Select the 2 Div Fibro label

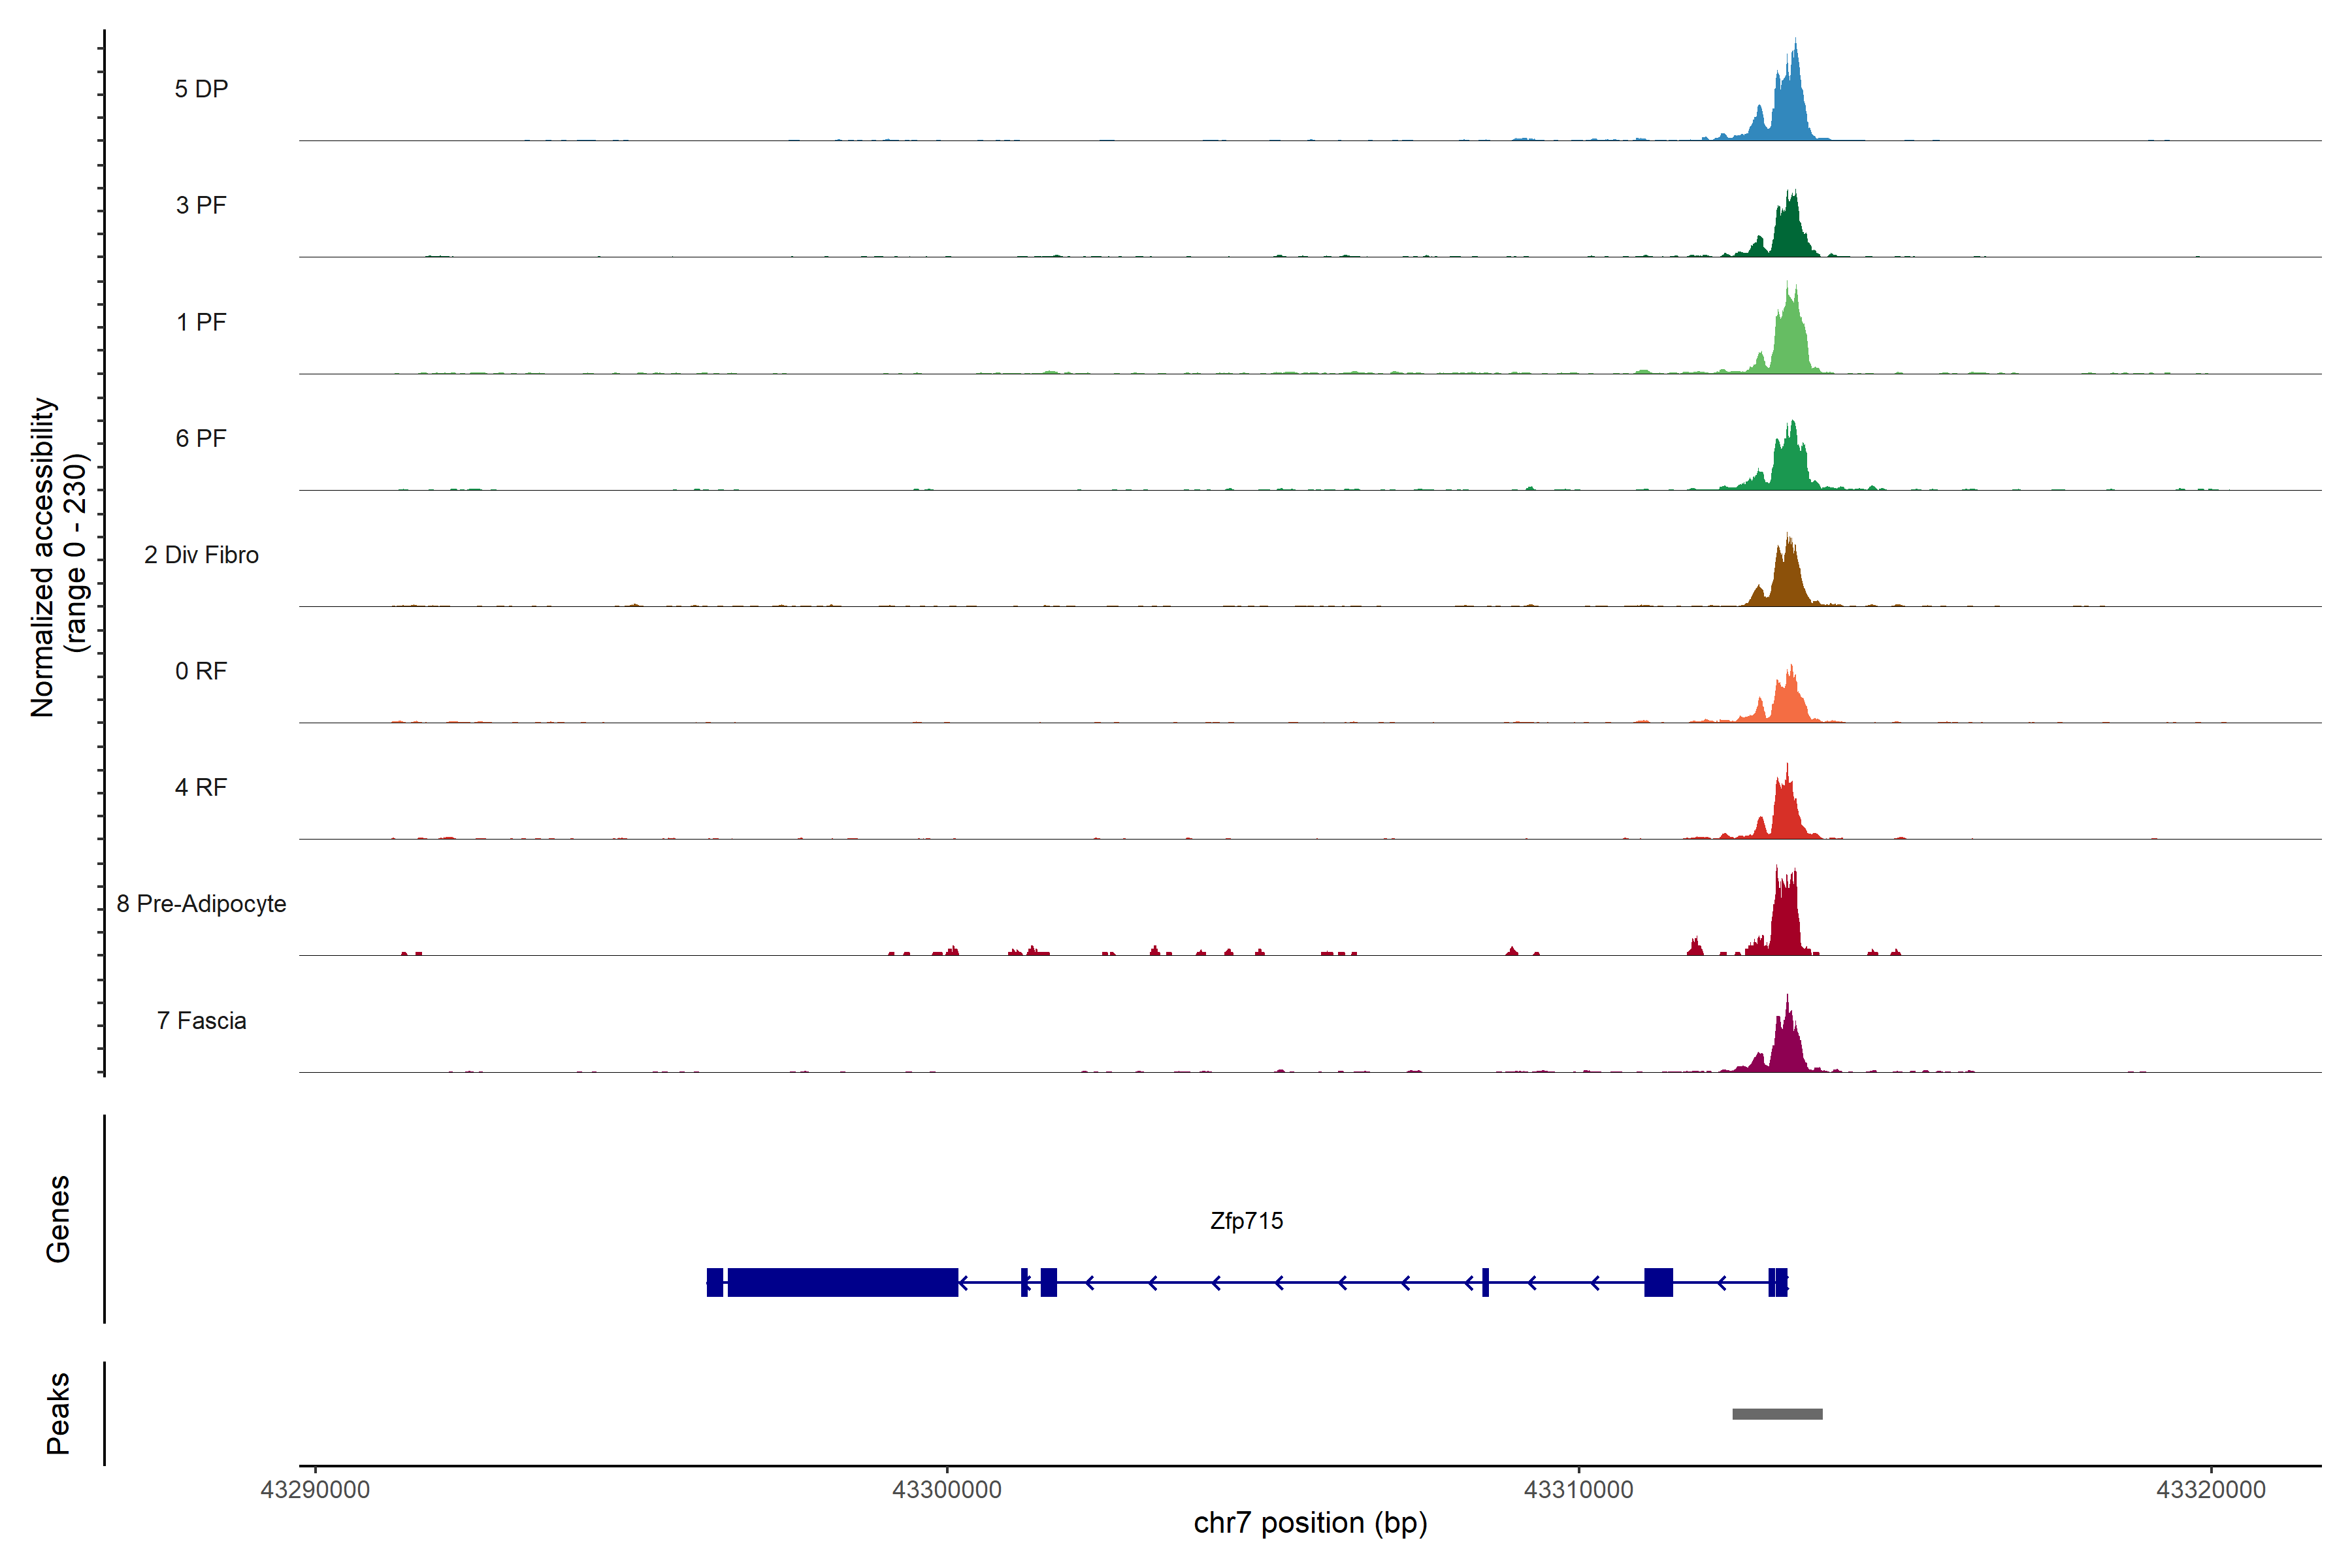[x=201, y=555]
